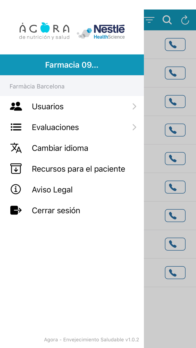Click the Cambiar idioma translation icon
The height and width of the screenshot is (348, 196).
(x=16, y=148)
